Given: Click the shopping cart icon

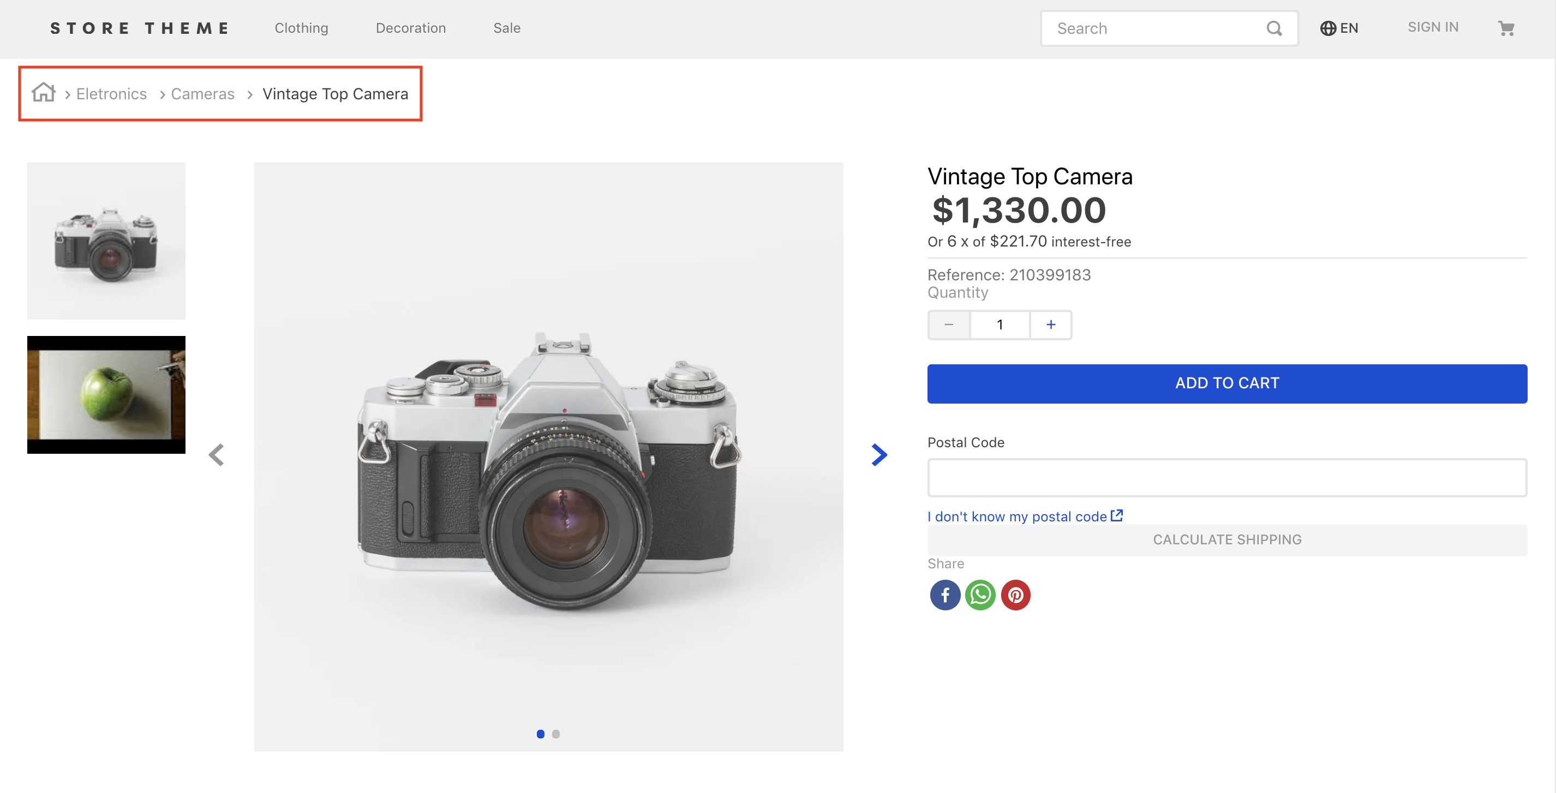Looking at the screenshot, I should (1507, 28).
